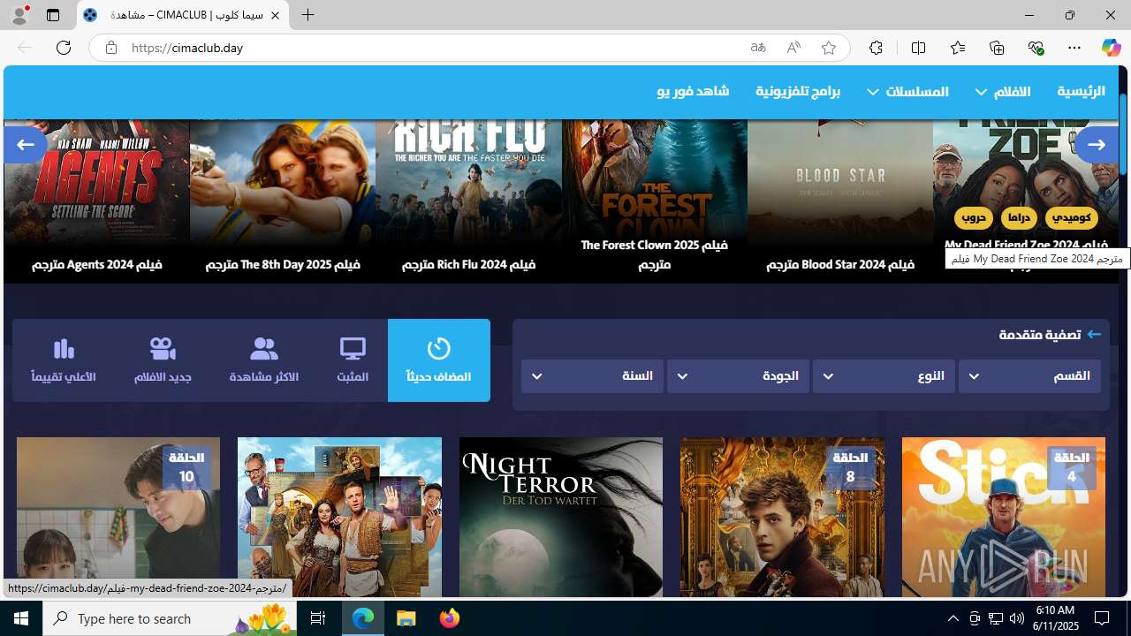This screenshot has height=636, width=1131.
Task: Select the الاكثر مشاهدة tab
Action: (263, 360)
